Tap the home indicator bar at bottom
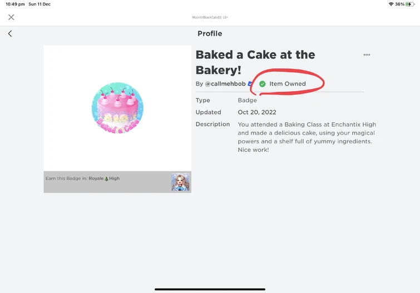420x293 pixels. pos(210,289)
